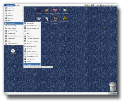Expand the CrossOver submenu arrow
Image resolution: width=127 pixels, height=103 pixels.
(x=23, y=10)
